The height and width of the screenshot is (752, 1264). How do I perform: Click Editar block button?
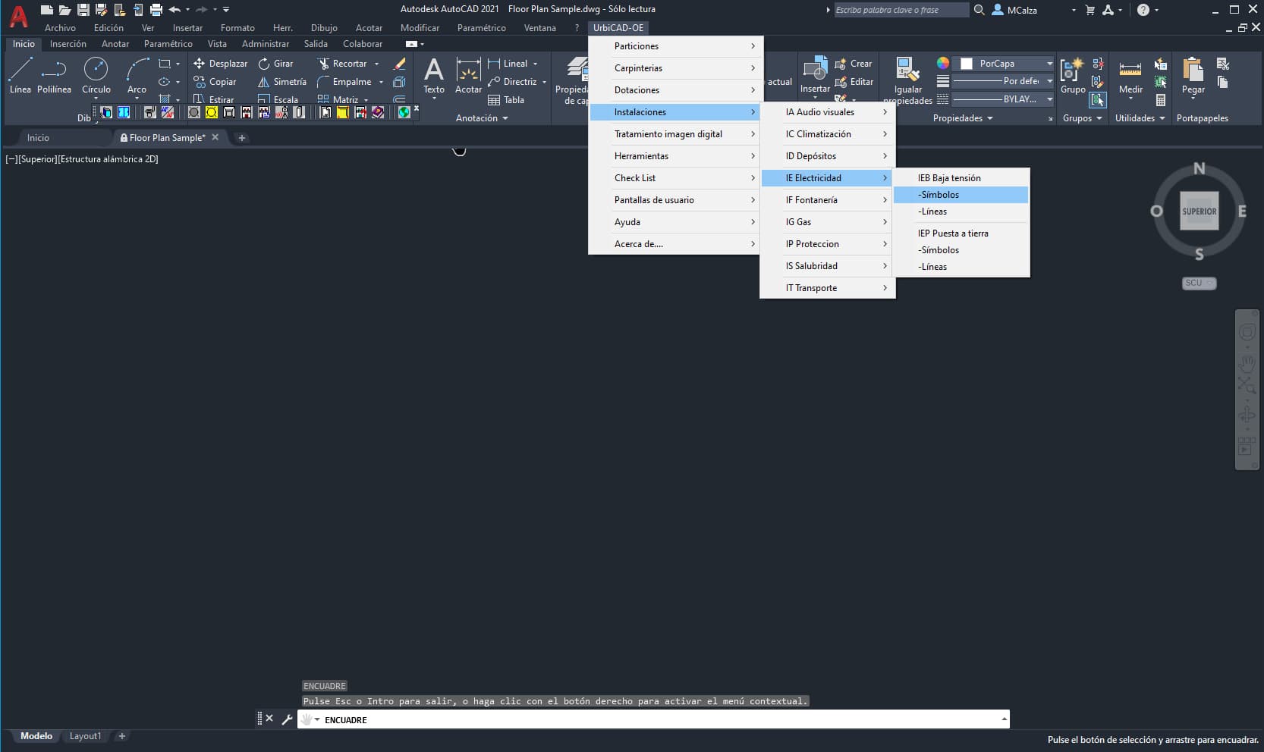coord(854,82)
